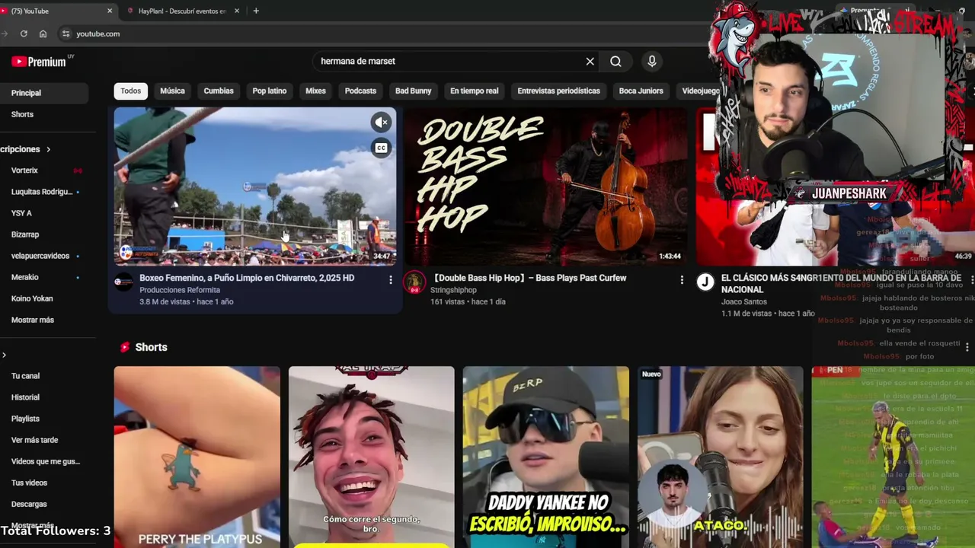Expand the chevron above Tu canal

(4, 355)
